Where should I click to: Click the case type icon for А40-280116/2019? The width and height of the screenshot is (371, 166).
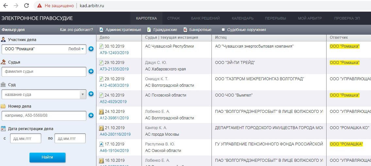tap(101, 128)
